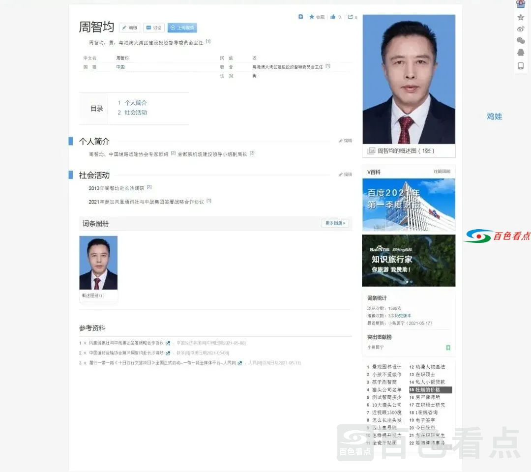
Task: Edit the 社会活动 section
Action: coord(345,175)
